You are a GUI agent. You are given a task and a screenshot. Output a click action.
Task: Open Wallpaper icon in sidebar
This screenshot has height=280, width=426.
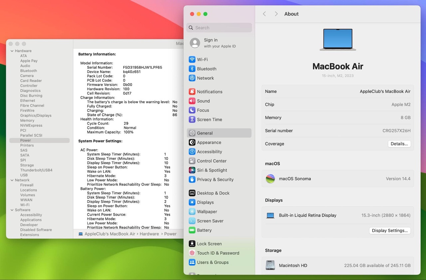click(x=192, y=212)
